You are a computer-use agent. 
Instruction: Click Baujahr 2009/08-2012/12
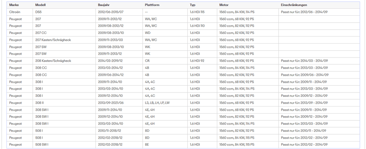tap(119, 26)
